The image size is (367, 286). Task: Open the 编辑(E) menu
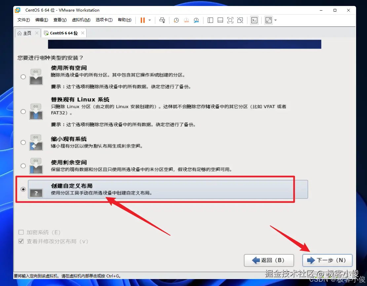pyautogui.click(x=42, y=20)
